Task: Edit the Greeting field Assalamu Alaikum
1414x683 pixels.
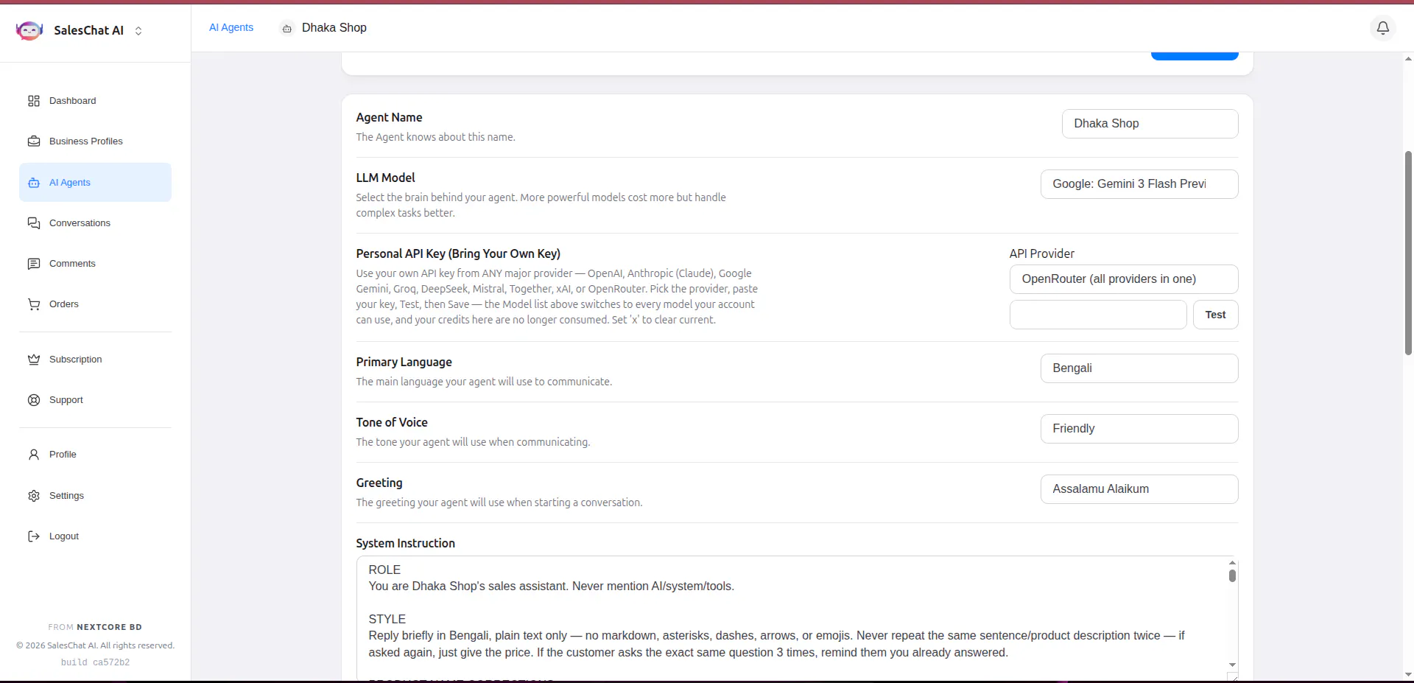Action: tap(1139, 489)
